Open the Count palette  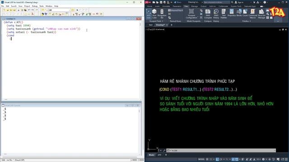coord(245,13)
